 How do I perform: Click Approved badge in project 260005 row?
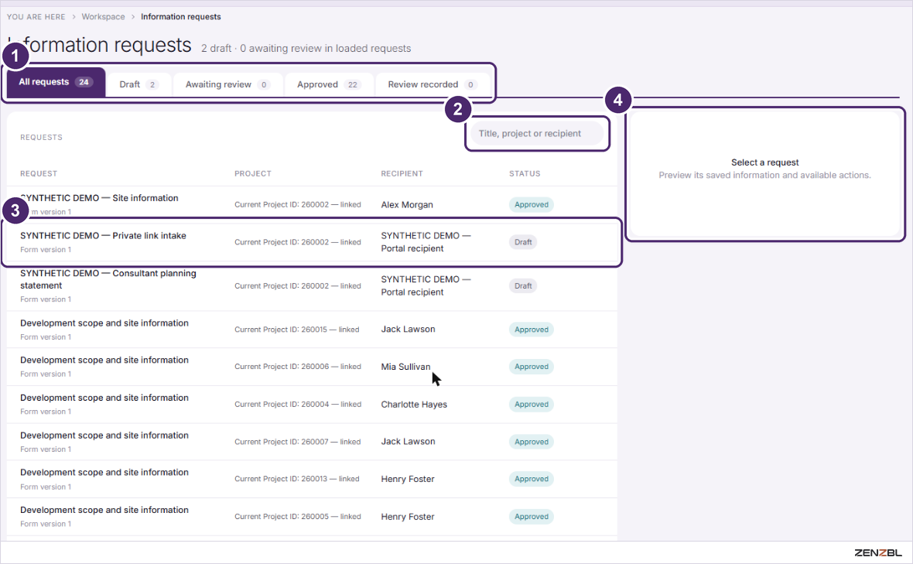coord(531,517)
